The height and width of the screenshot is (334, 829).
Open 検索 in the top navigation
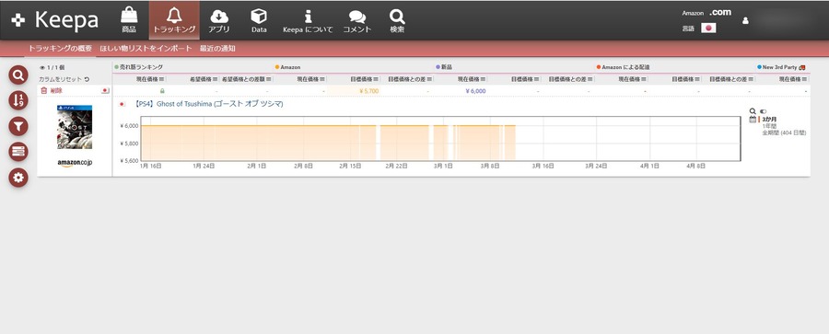coord(397,20)
